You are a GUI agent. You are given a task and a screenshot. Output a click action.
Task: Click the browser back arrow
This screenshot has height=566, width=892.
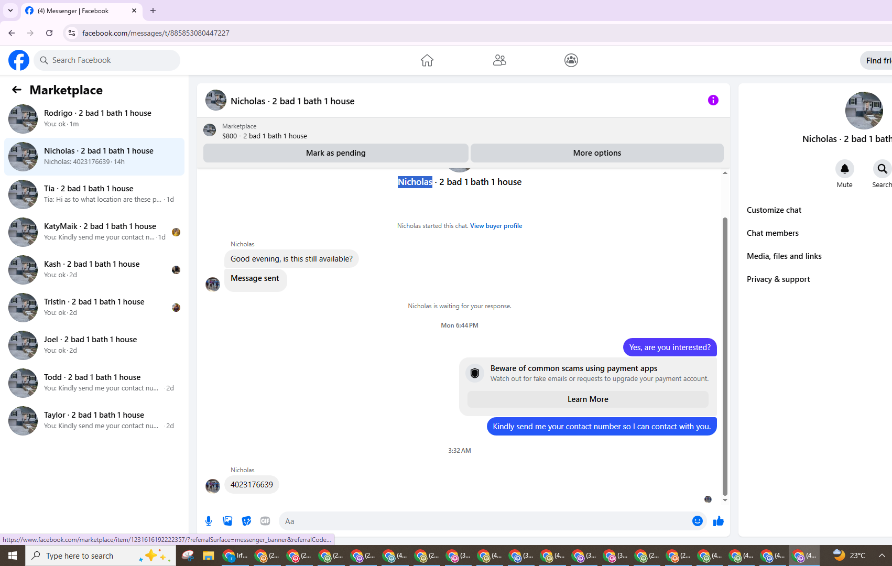(12, 33)
